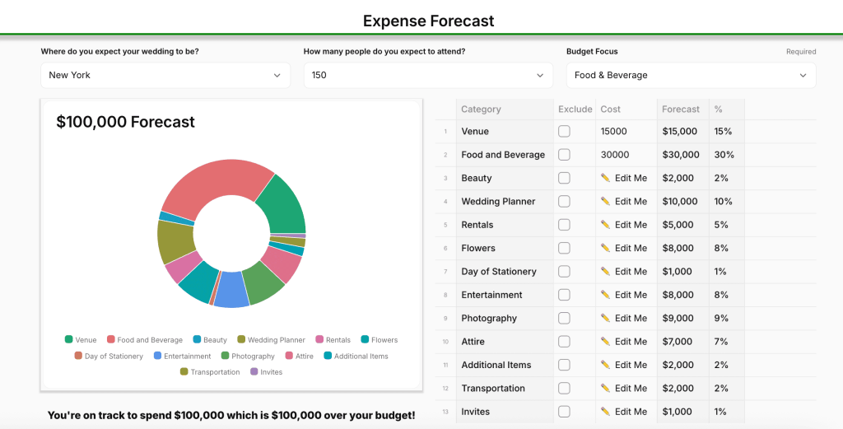Click the Forecast column header

tap(681, 109)
